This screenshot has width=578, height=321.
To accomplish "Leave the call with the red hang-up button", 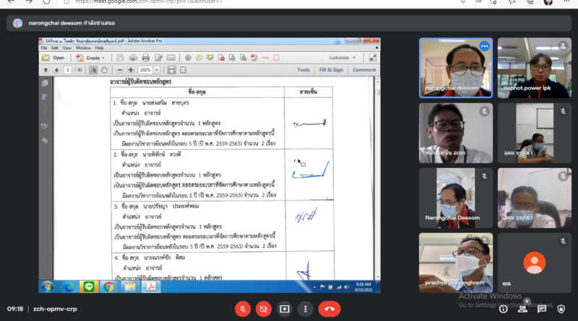I will click(329, 308).
